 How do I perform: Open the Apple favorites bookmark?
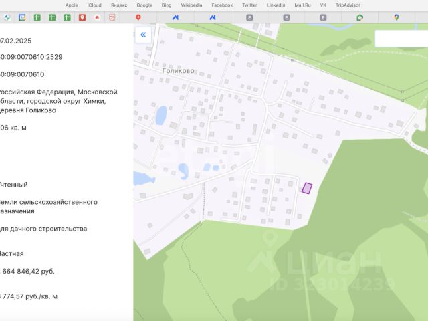point(72,5)
